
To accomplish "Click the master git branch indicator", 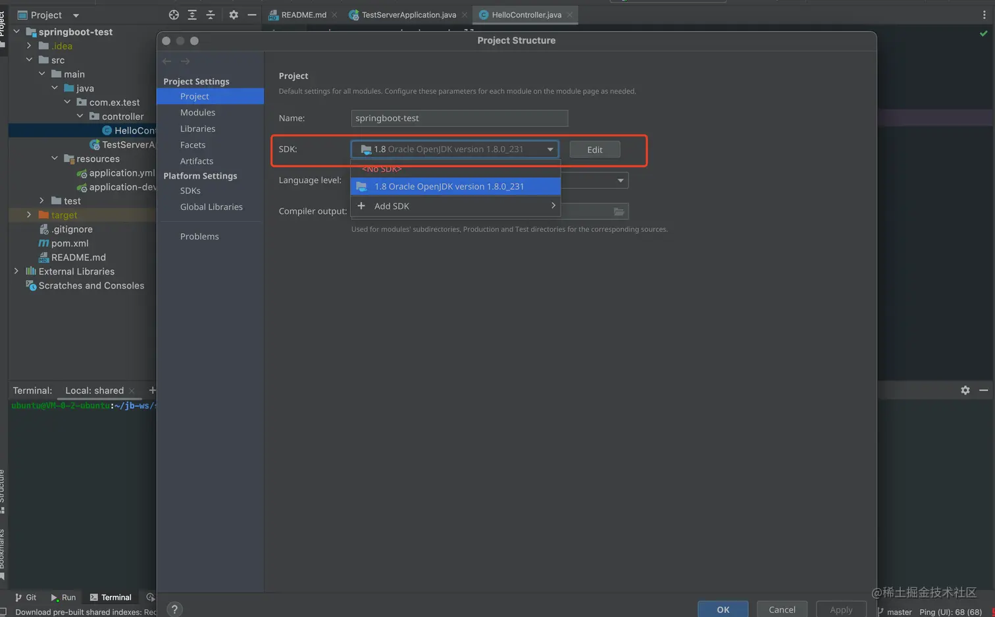I will (894, 612).
